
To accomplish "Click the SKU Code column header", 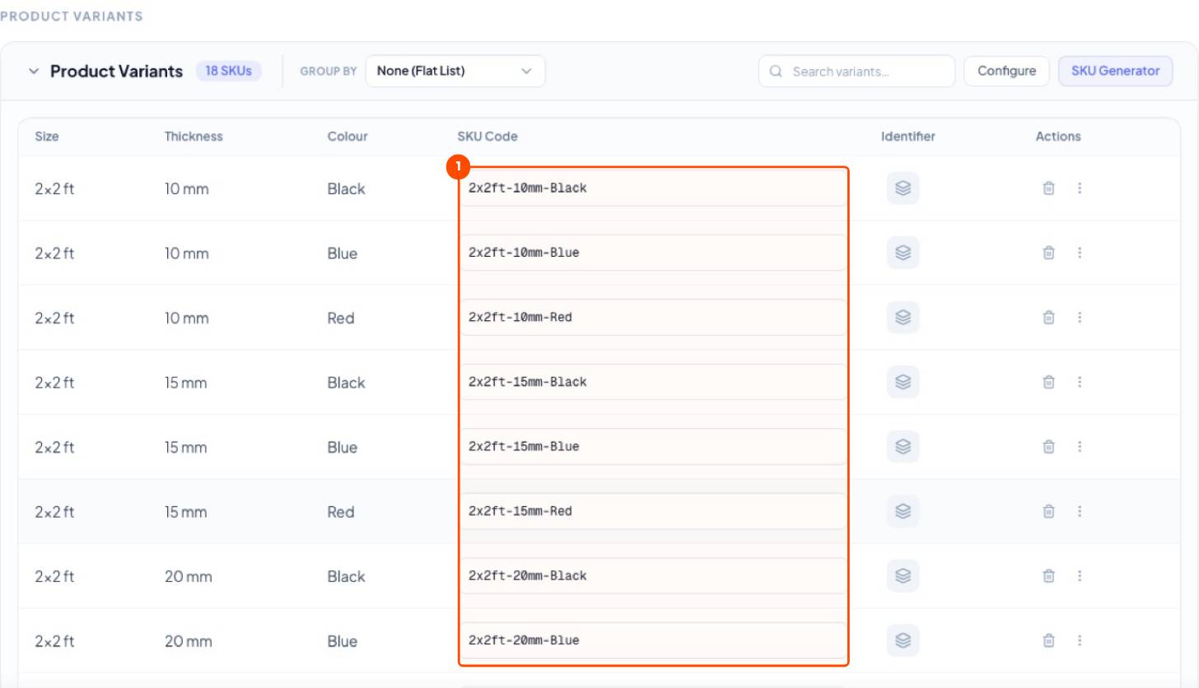I will tap(488, 137).
